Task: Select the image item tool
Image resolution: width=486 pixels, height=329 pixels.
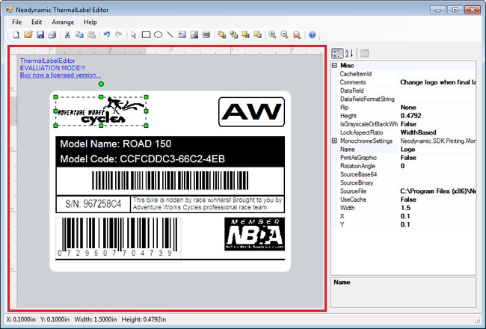Action: (x=194, y=34)
